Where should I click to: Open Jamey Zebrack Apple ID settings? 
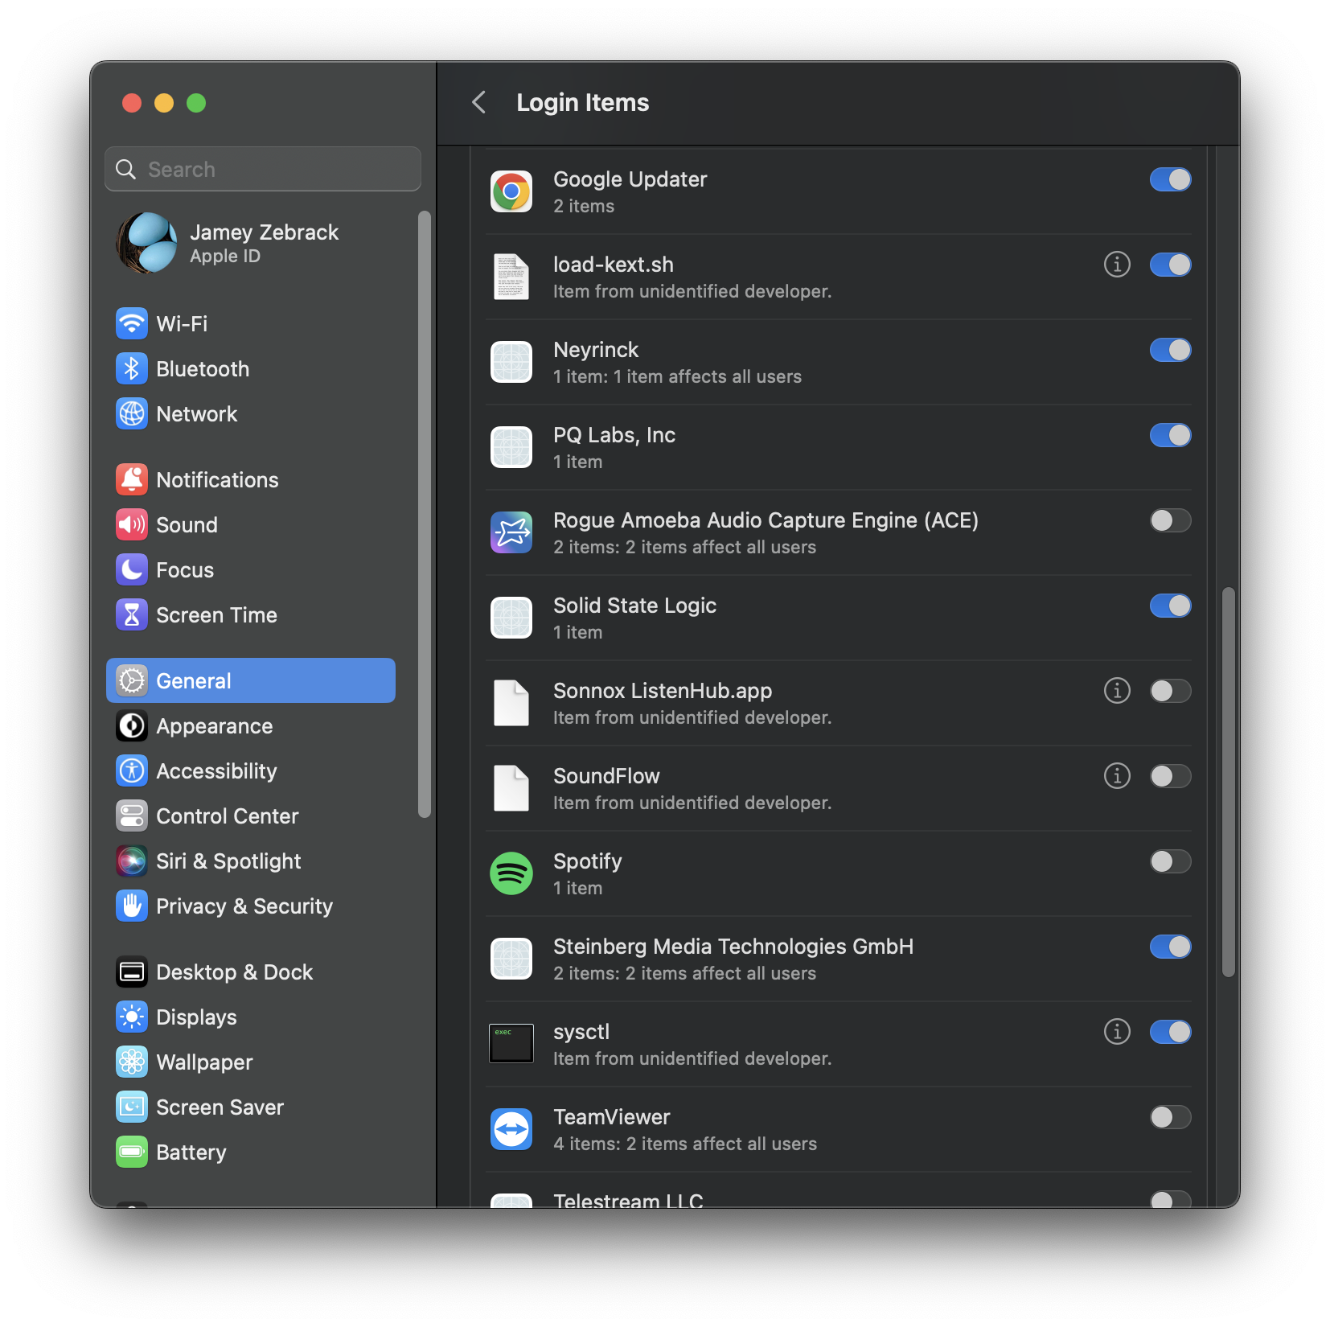(251, 243)
